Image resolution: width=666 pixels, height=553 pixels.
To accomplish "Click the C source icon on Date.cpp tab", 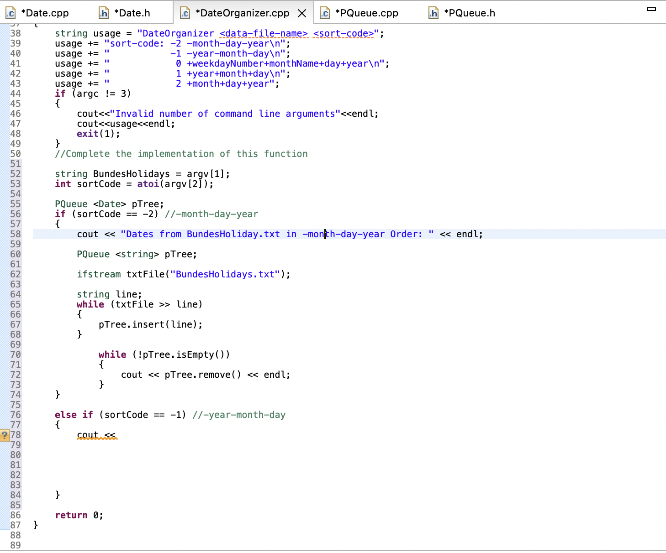I will (11, 13).
